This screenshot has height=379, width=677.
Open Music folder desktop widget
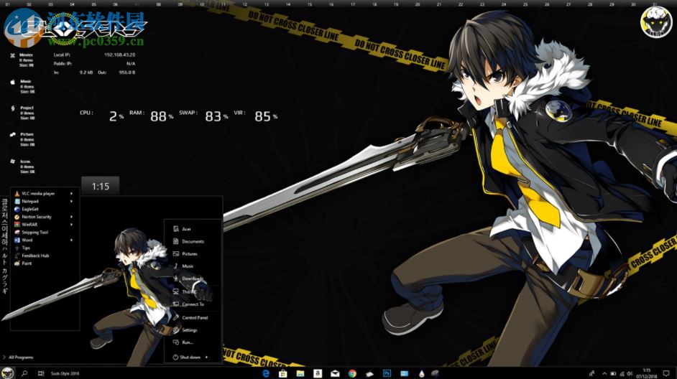(x=22, y=86)
